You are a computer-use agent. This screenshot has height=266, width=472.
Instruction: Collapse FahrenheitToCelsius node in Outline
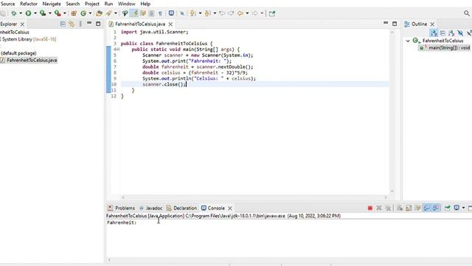click(408, 41)
